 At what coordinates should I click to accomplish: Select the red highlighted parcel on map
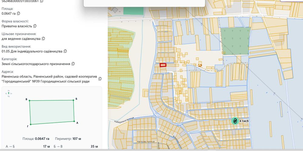pyautogui.click(x=163, y=65)
